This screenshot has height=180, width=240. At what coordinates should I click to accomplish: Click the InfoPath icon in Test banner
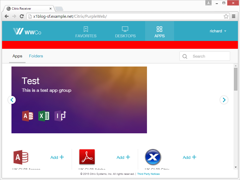(60, 116)
